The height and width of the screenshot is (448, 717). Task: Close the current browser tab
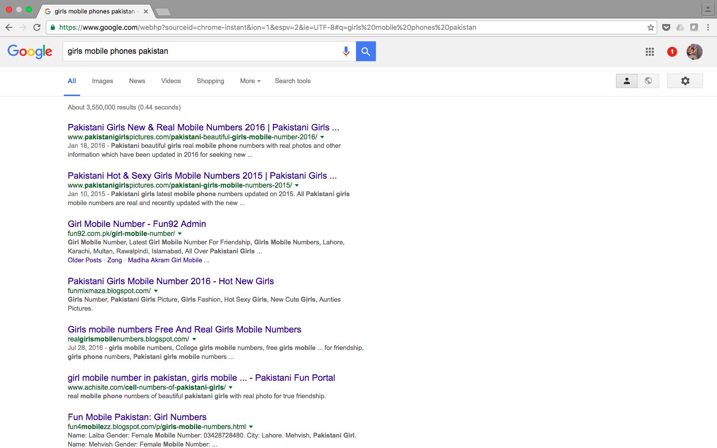(145, 11)
